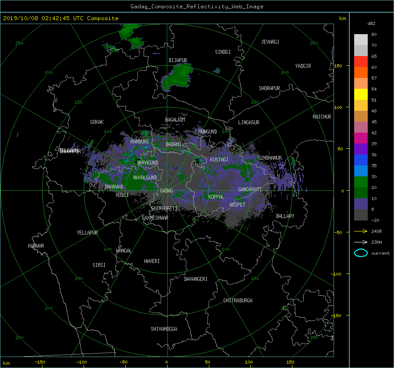Click the SINDHANUR city label
Screen dimensions: 394x368
click(270, 158)
